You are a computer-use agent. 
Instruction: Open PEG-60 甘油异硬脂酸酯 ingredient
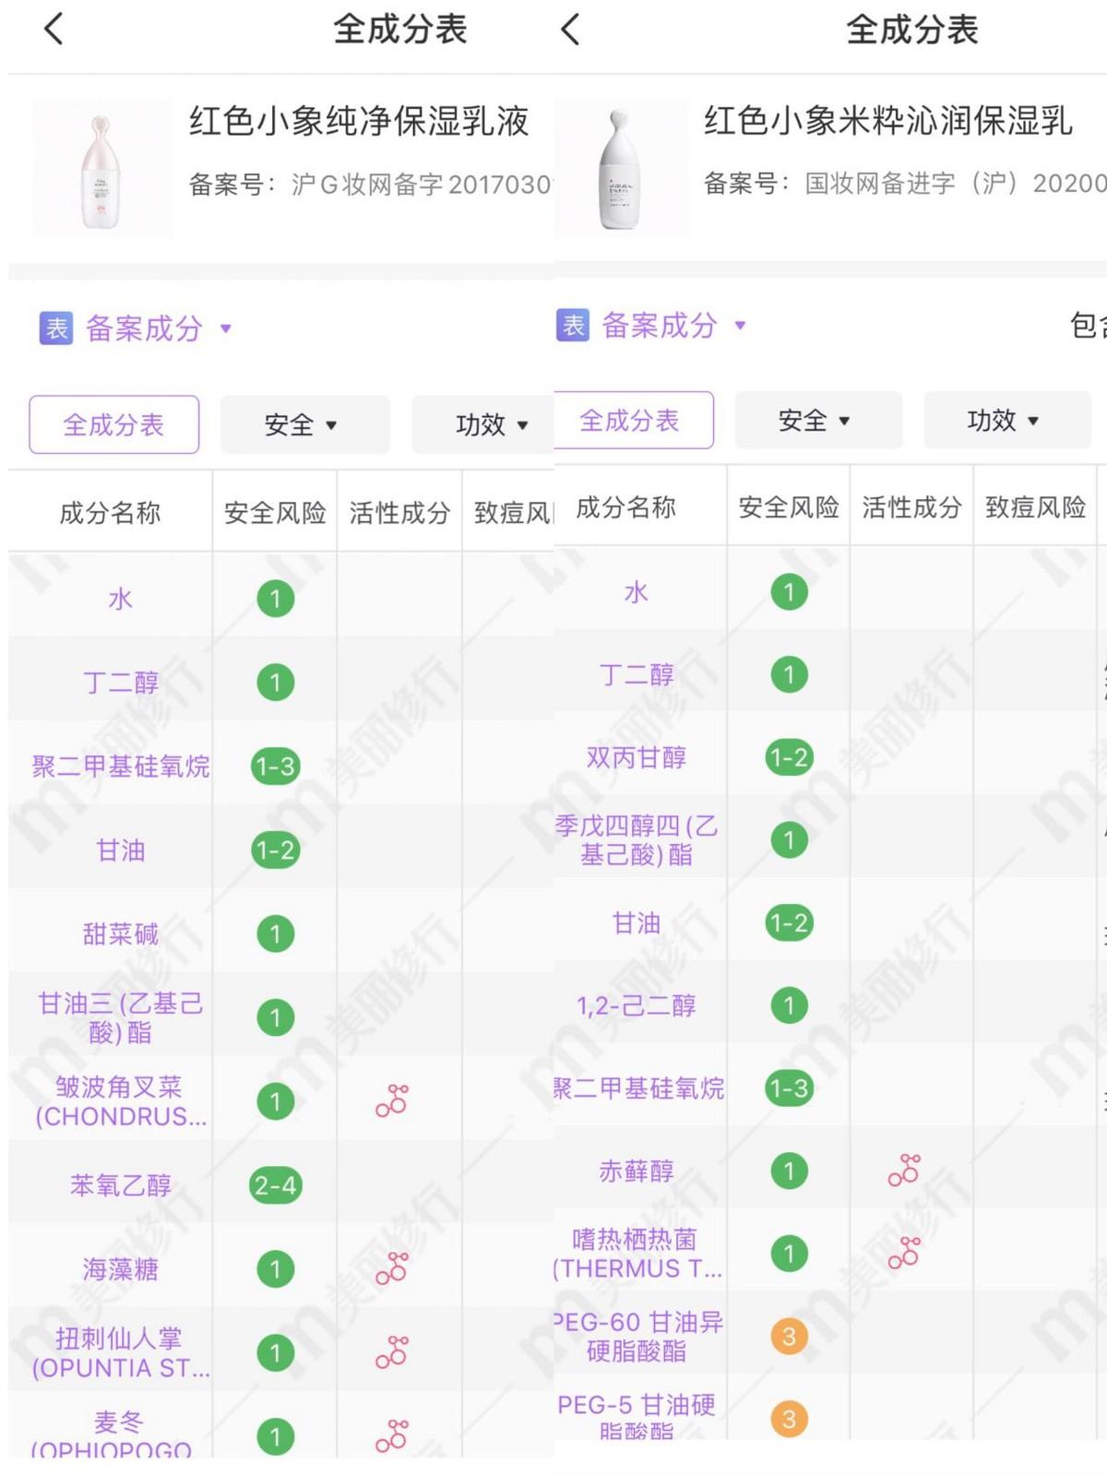click(x=637, y=1337)
